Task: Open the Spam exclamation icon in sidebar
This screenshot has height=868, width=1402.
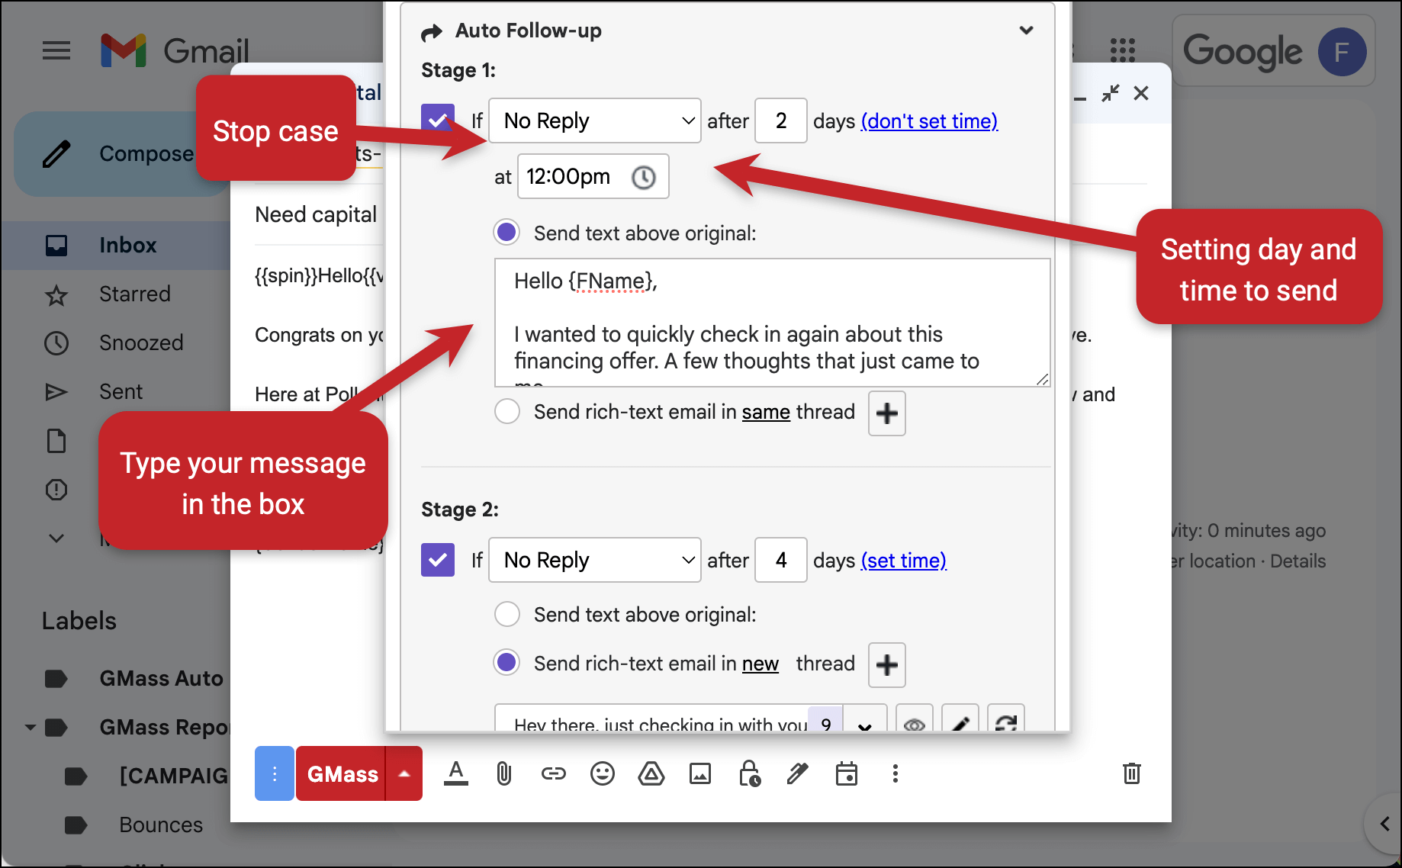Action: click(x=56, y=490)
